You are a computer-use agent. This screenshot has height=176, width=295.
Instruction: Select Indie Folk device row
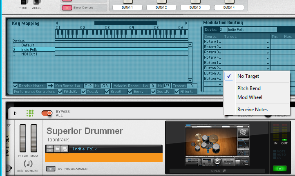click(x=34, y=50)
